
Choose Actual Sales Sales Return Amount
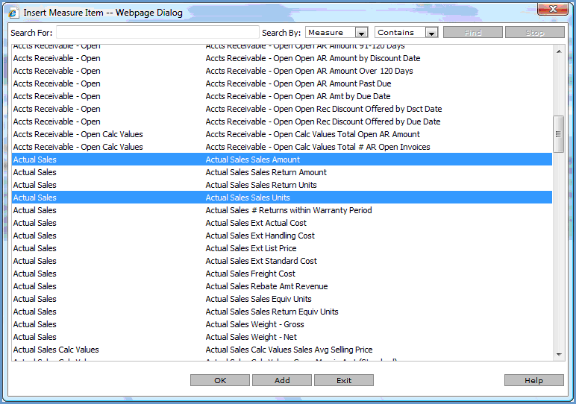pos(266,172)
